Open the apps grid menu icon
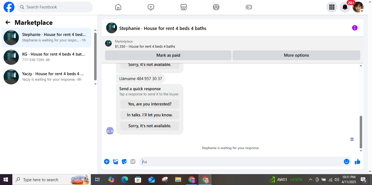Viewport: 372px width, 185px height. 332,7
